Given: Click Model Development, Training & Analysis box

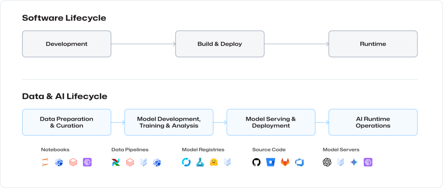Looking at the screenshot, I should pyautogui.click(x=169, y=122).
